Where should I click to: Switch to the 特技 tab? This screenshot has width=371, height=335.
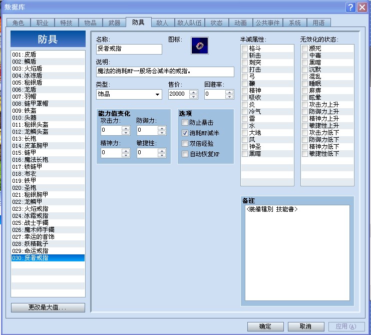pyautogui.click(x=66, y=23)
